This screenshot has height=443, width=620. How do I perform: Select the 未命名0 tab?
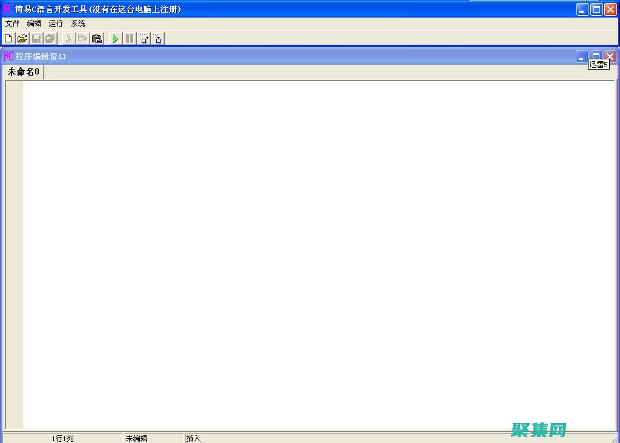point(24,72)
